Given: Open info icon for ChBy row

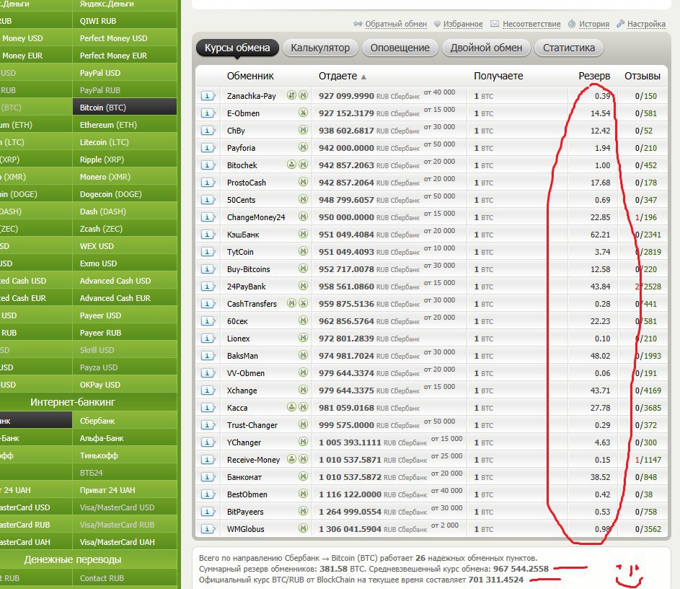Looking at the screenshot, I should click(208, 131).
